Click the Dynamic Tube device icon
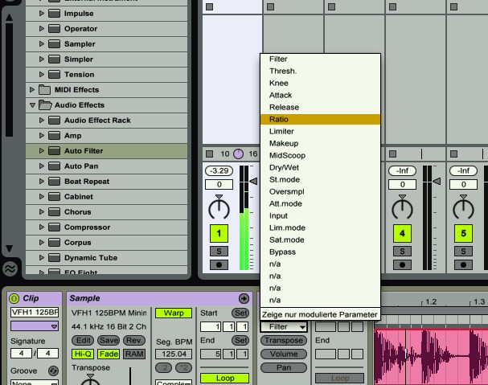This screenshot has width=488, height=385. 54,257
